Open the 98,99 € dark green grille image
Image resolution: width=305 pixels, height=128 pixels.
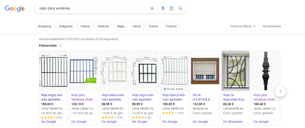click(x=144, y=71)
